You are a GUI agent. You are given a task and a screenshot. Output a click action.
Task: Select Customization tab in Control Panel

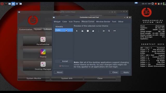[26, 29]
